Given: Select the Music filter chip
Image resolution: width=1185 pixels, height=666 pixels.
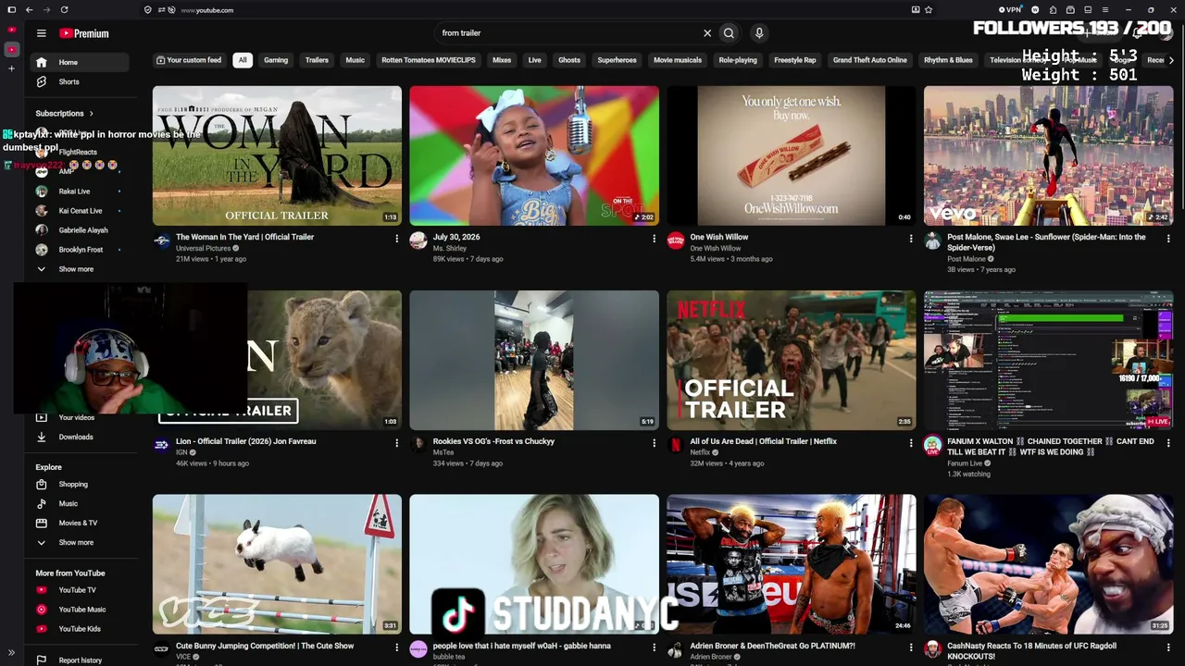Looking at the screenshot, I should (355, 60).
